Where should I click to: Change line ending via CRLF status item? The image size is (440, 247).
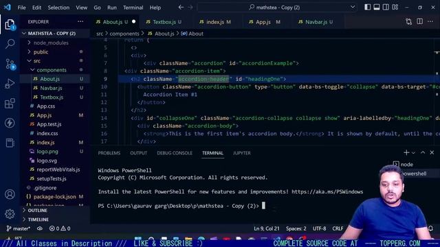pyautogui.click(x=338, y=228)
